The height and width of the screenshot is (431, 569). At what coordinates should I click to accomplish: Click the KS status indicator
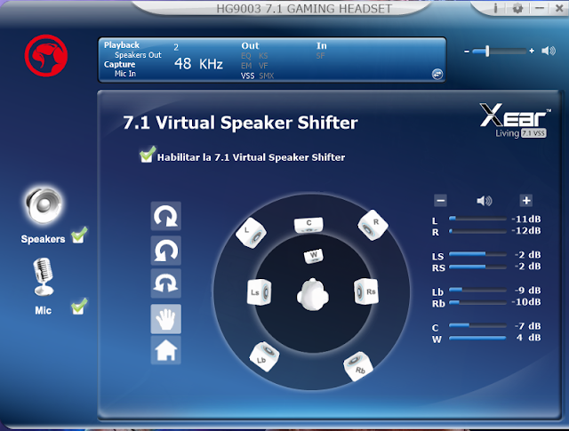263,56
